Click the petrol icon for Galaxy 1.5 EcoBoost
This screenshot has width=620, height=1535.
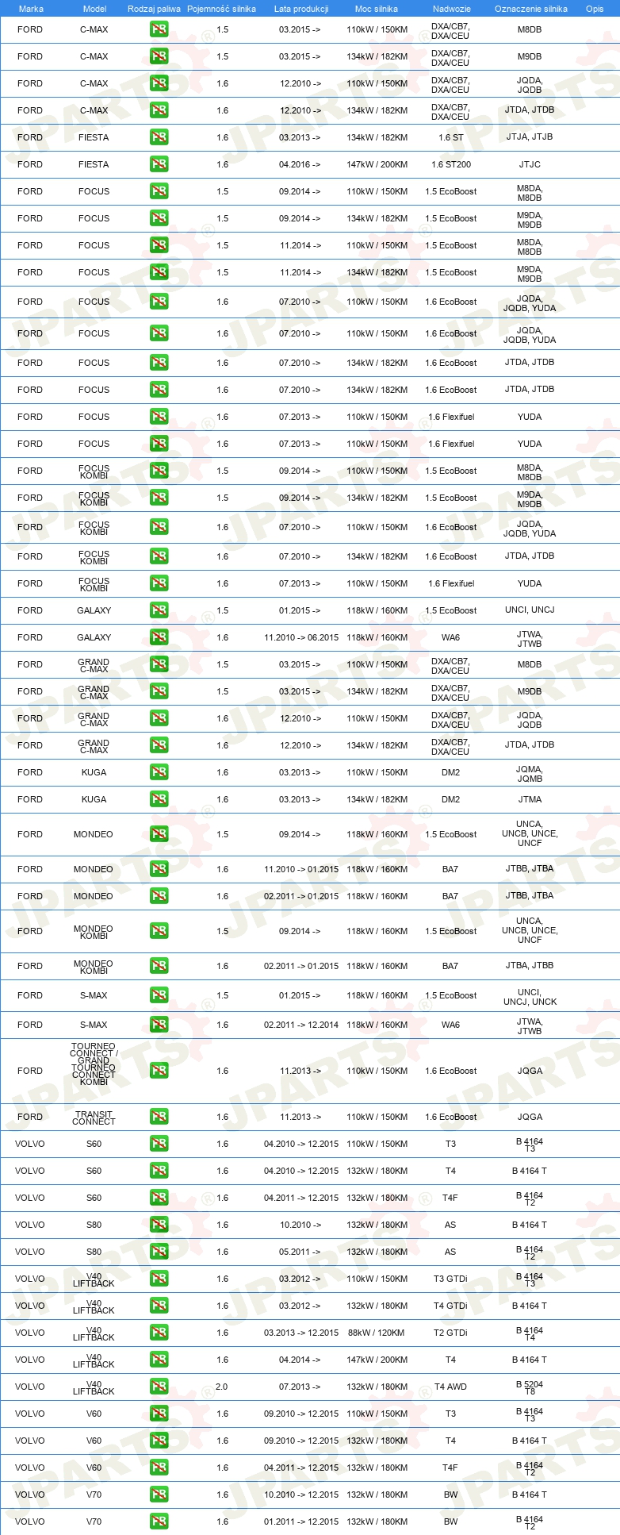coord(159,610)
